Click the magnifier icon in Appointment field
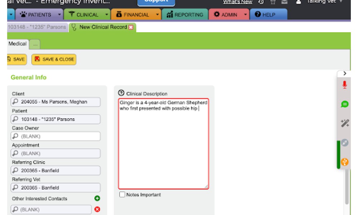Viewport: 358px width, 215px height. coord(15,153)
